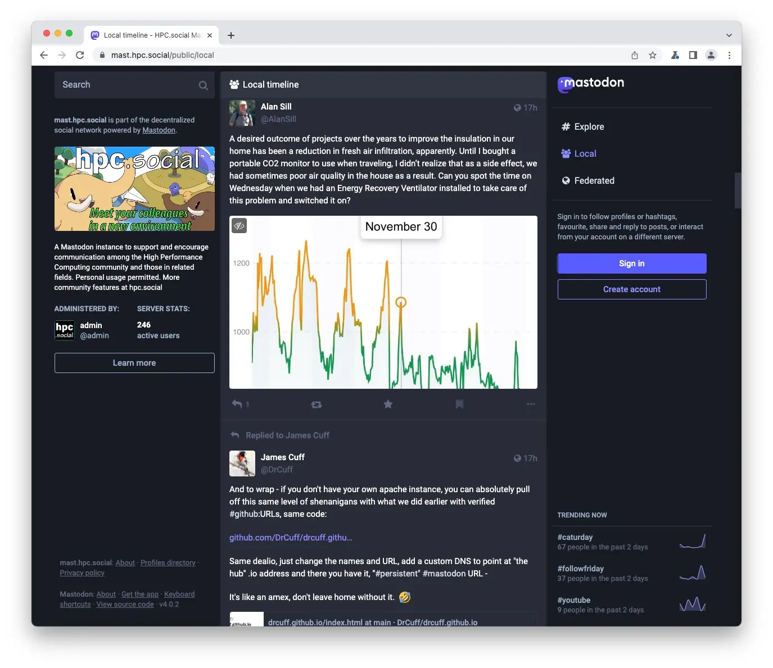This screenshot has width=773, height=668.
Task: Open the Local section in the sidebar
Action: (586, 153)
